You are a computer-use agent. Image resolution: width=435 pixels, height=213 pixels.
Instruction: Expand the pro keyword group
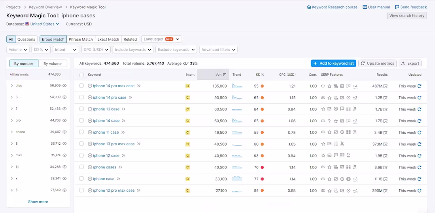[x=11, y=121]
